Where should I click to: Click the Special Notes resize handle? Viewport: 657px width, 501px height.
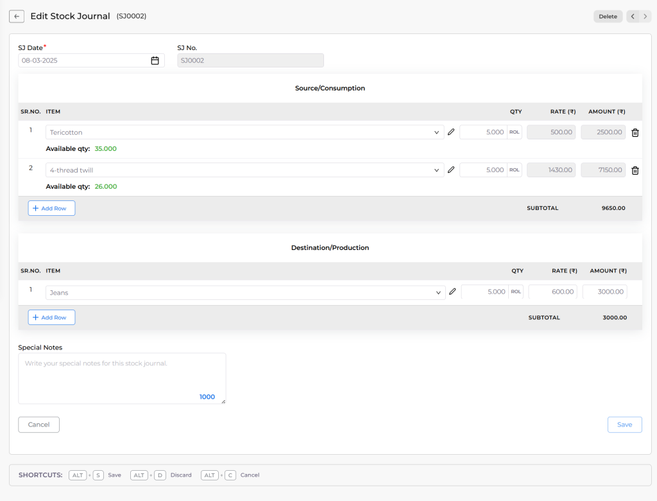(x=223, y=401)
